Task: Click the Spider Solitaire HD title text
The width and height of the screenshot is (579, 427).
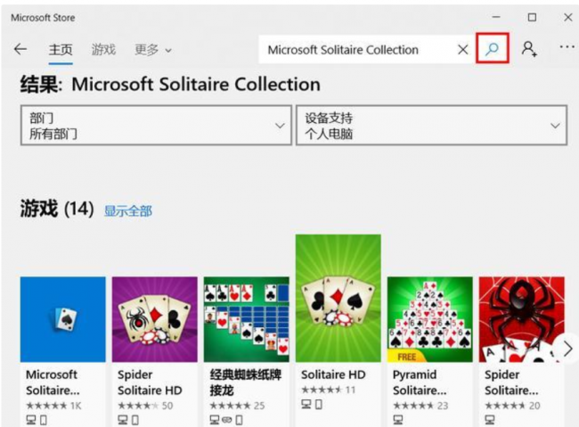Action: tap(150, 382)
